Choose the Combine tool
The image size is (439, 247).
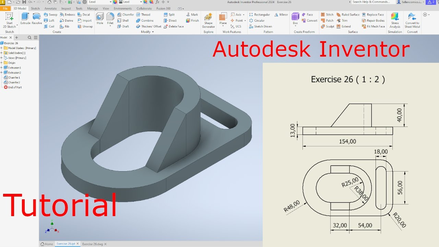point(145,21)
